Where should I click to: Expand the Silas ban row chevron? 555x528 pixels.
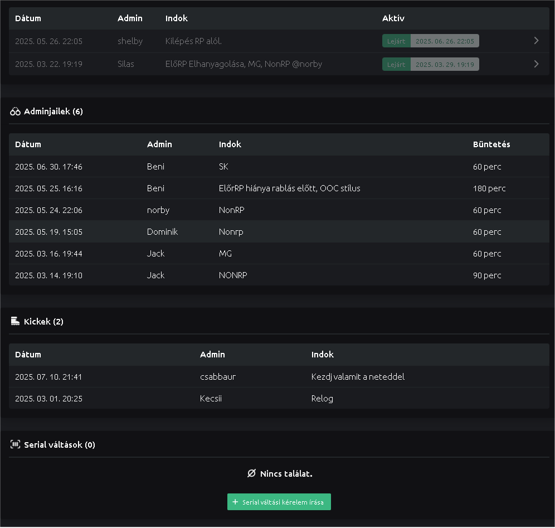point(536,64)
